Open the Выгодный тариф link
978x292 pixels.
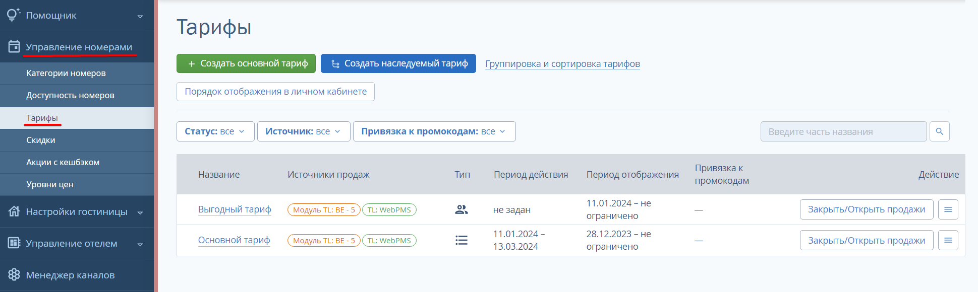(x=235, y=209)
